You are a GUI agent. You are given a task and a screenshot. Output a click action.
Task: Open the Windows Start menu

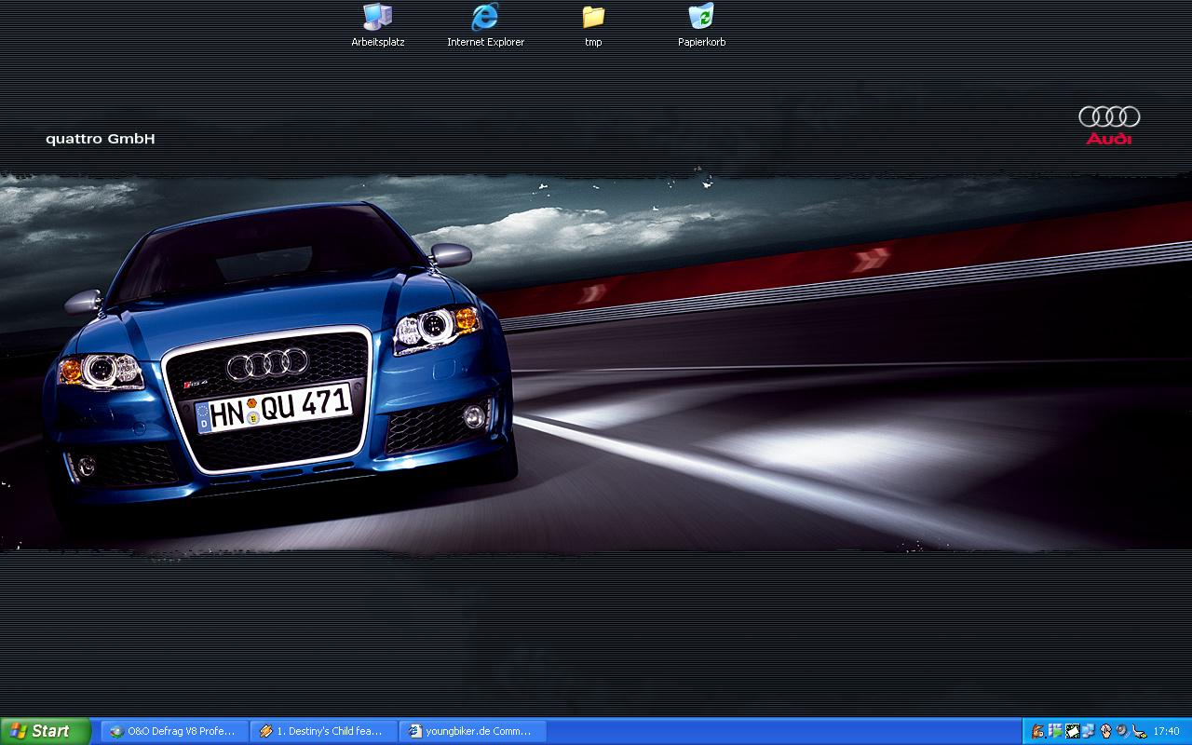point(46,731)
